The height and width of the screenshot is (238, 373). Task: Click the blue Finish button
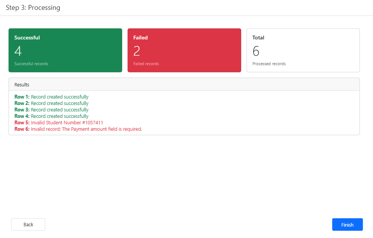pos(347,224)
